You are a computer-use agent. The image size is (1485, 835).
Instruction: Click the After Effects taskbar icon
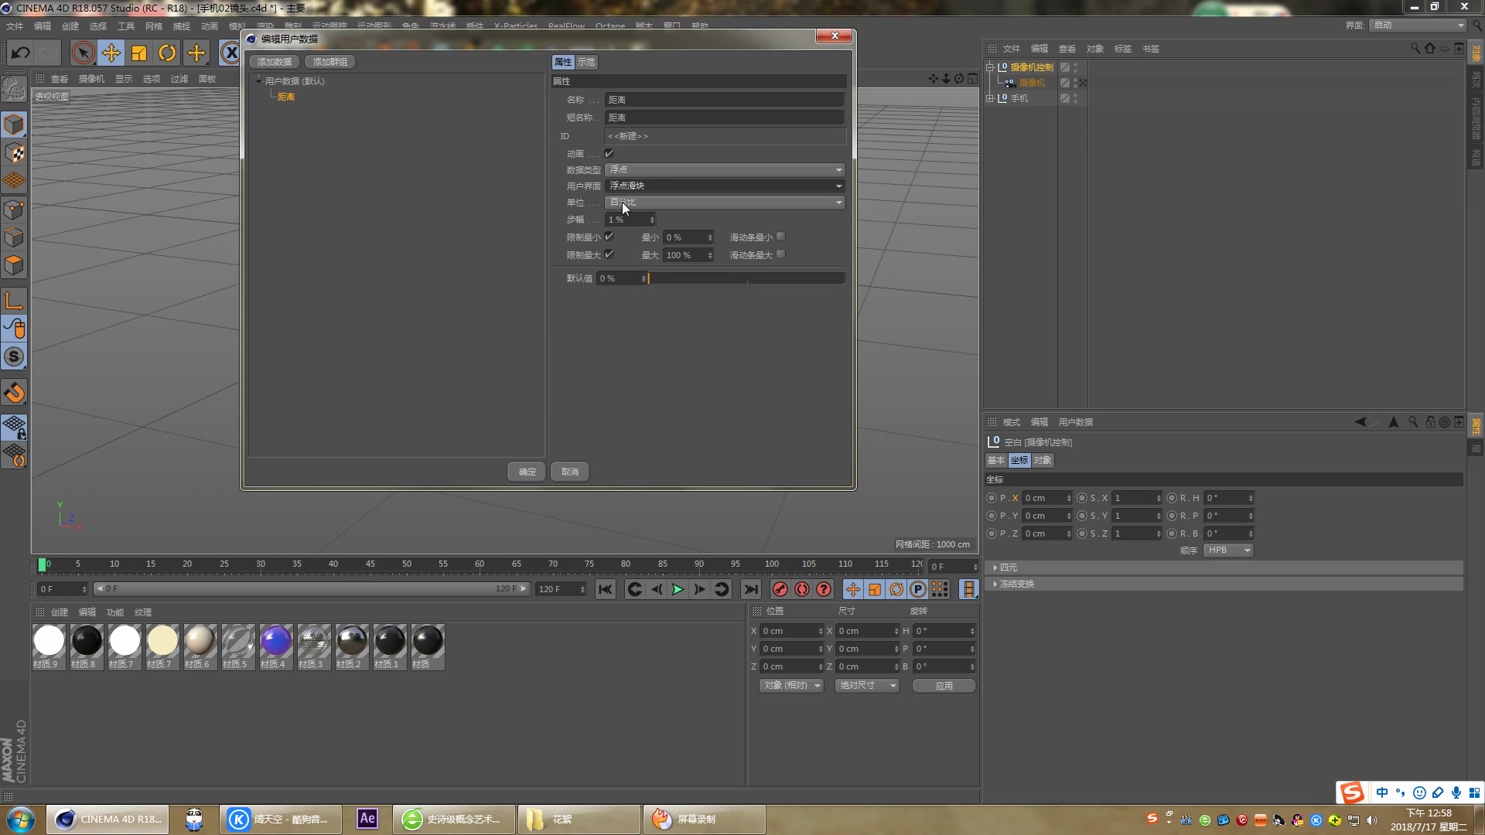point(367,819)
